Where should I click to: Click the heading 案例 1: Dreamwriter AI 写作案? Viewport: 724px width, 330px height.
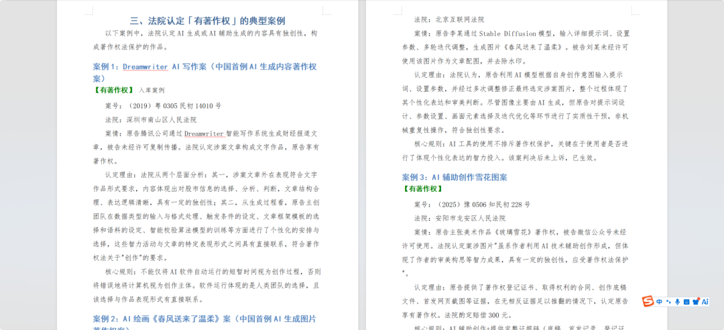[x=205, y=72]
